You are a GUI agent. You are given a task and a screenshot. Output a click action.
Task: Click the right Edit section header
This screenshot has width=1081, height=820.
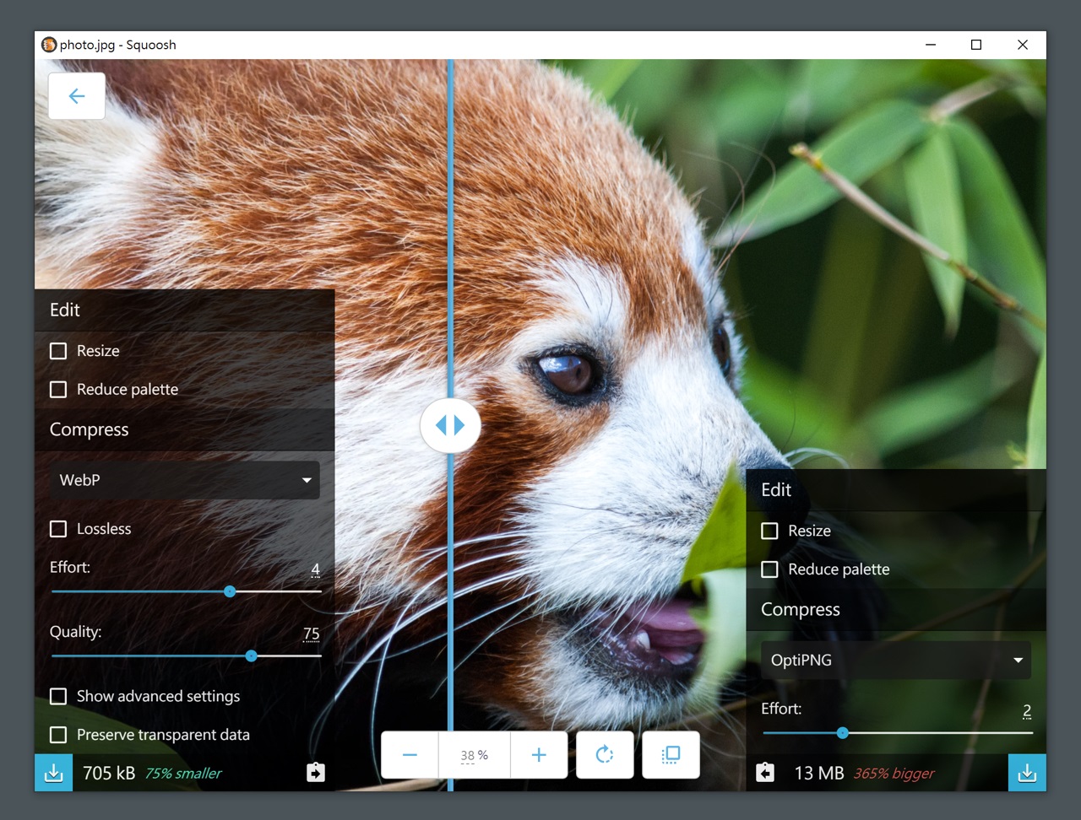point(896,490)
